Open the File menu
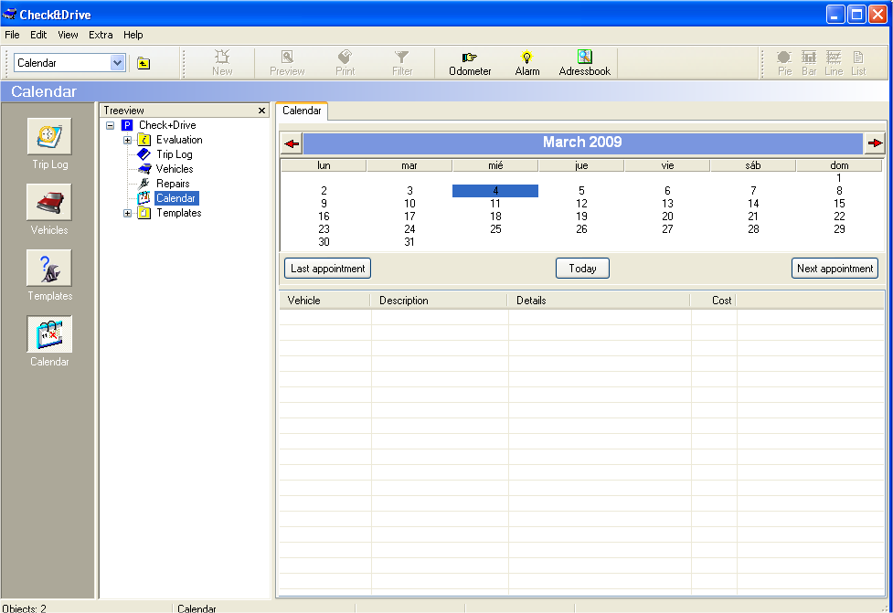This screenshot has width=893, height=613. tap(12, 35)
